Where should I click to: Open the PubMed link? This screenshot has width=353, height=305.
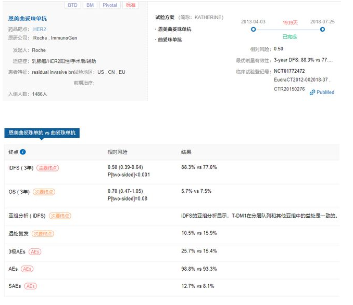click(x=325, y=92)
